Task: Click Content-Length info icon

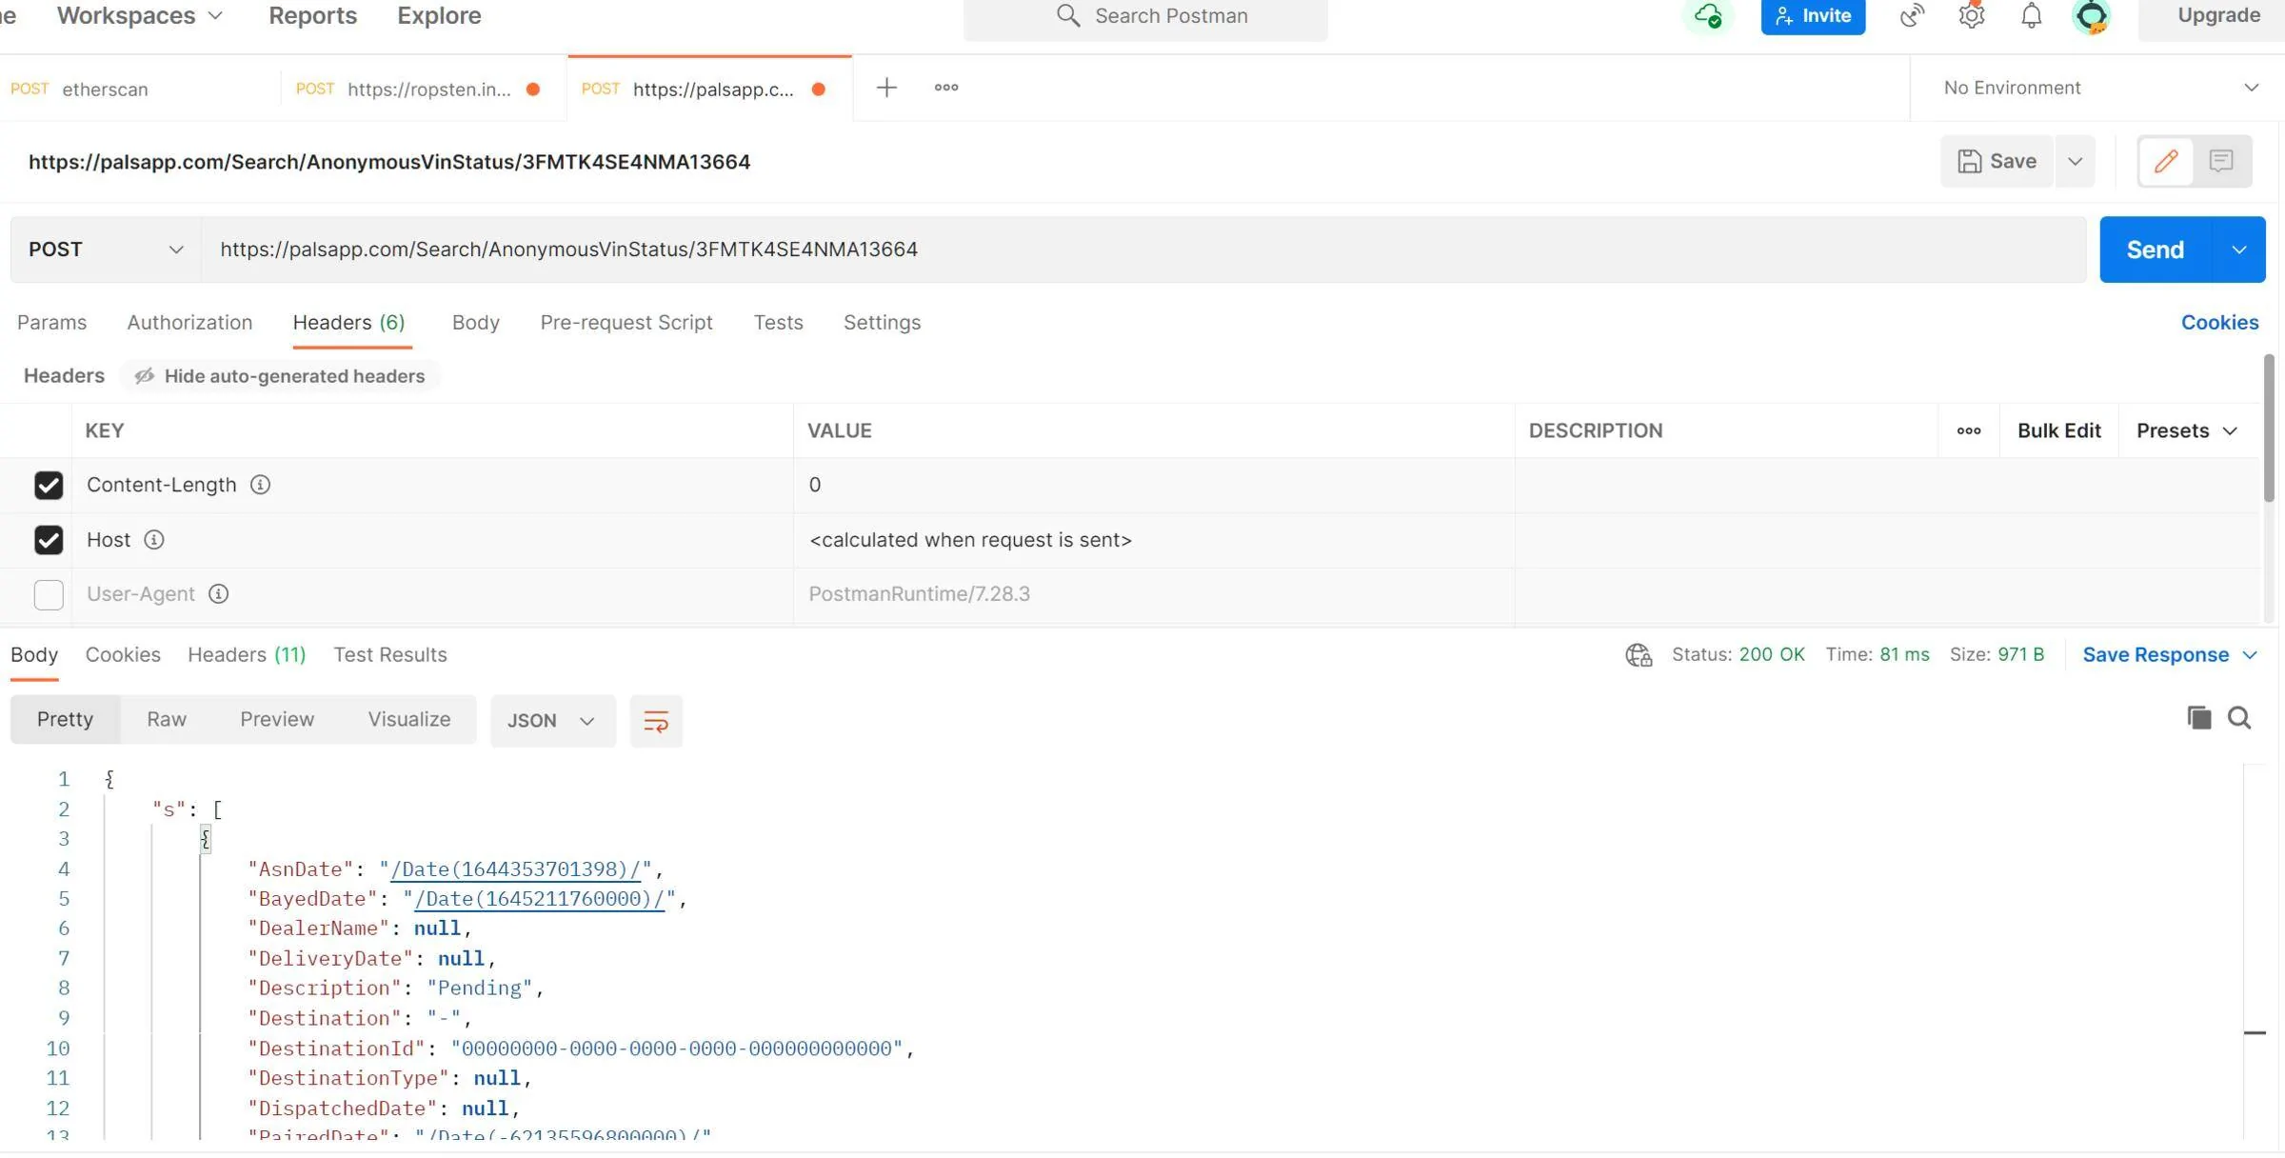Action: point(260,485)
